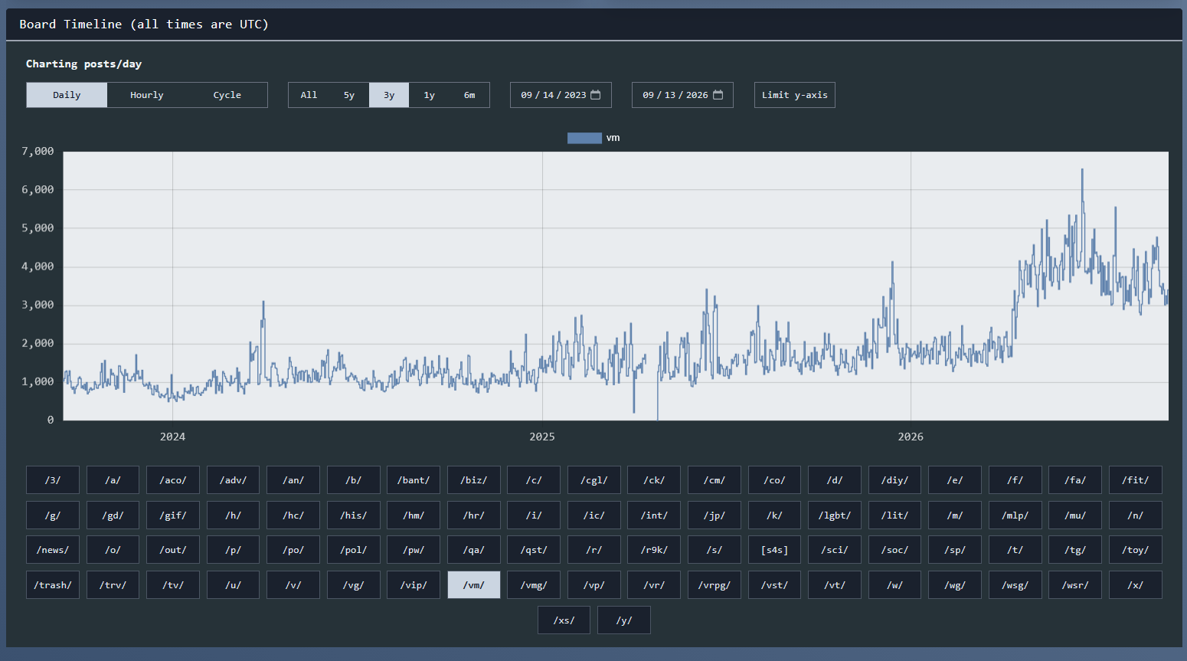Select the /g/ board button

[x=53, y=515]
